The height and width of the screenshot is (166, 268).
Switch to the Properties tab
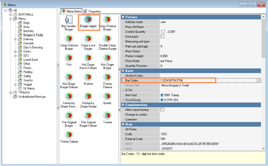coord(92,11)
